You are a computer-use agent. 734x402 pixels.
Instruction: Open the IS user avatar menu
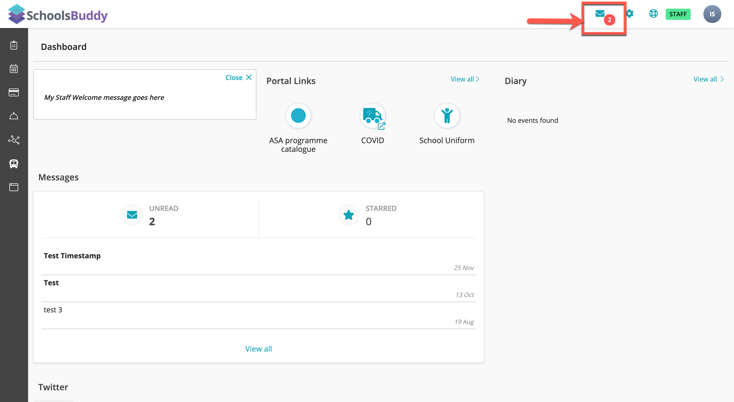coord(712,14)
